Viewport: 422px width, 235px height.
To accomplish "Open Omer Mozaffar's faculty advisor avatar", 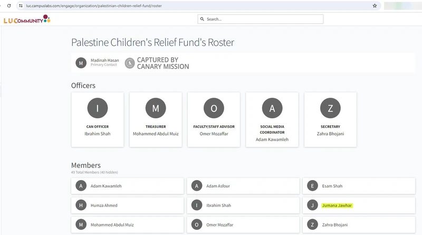I will click(214, 108).
